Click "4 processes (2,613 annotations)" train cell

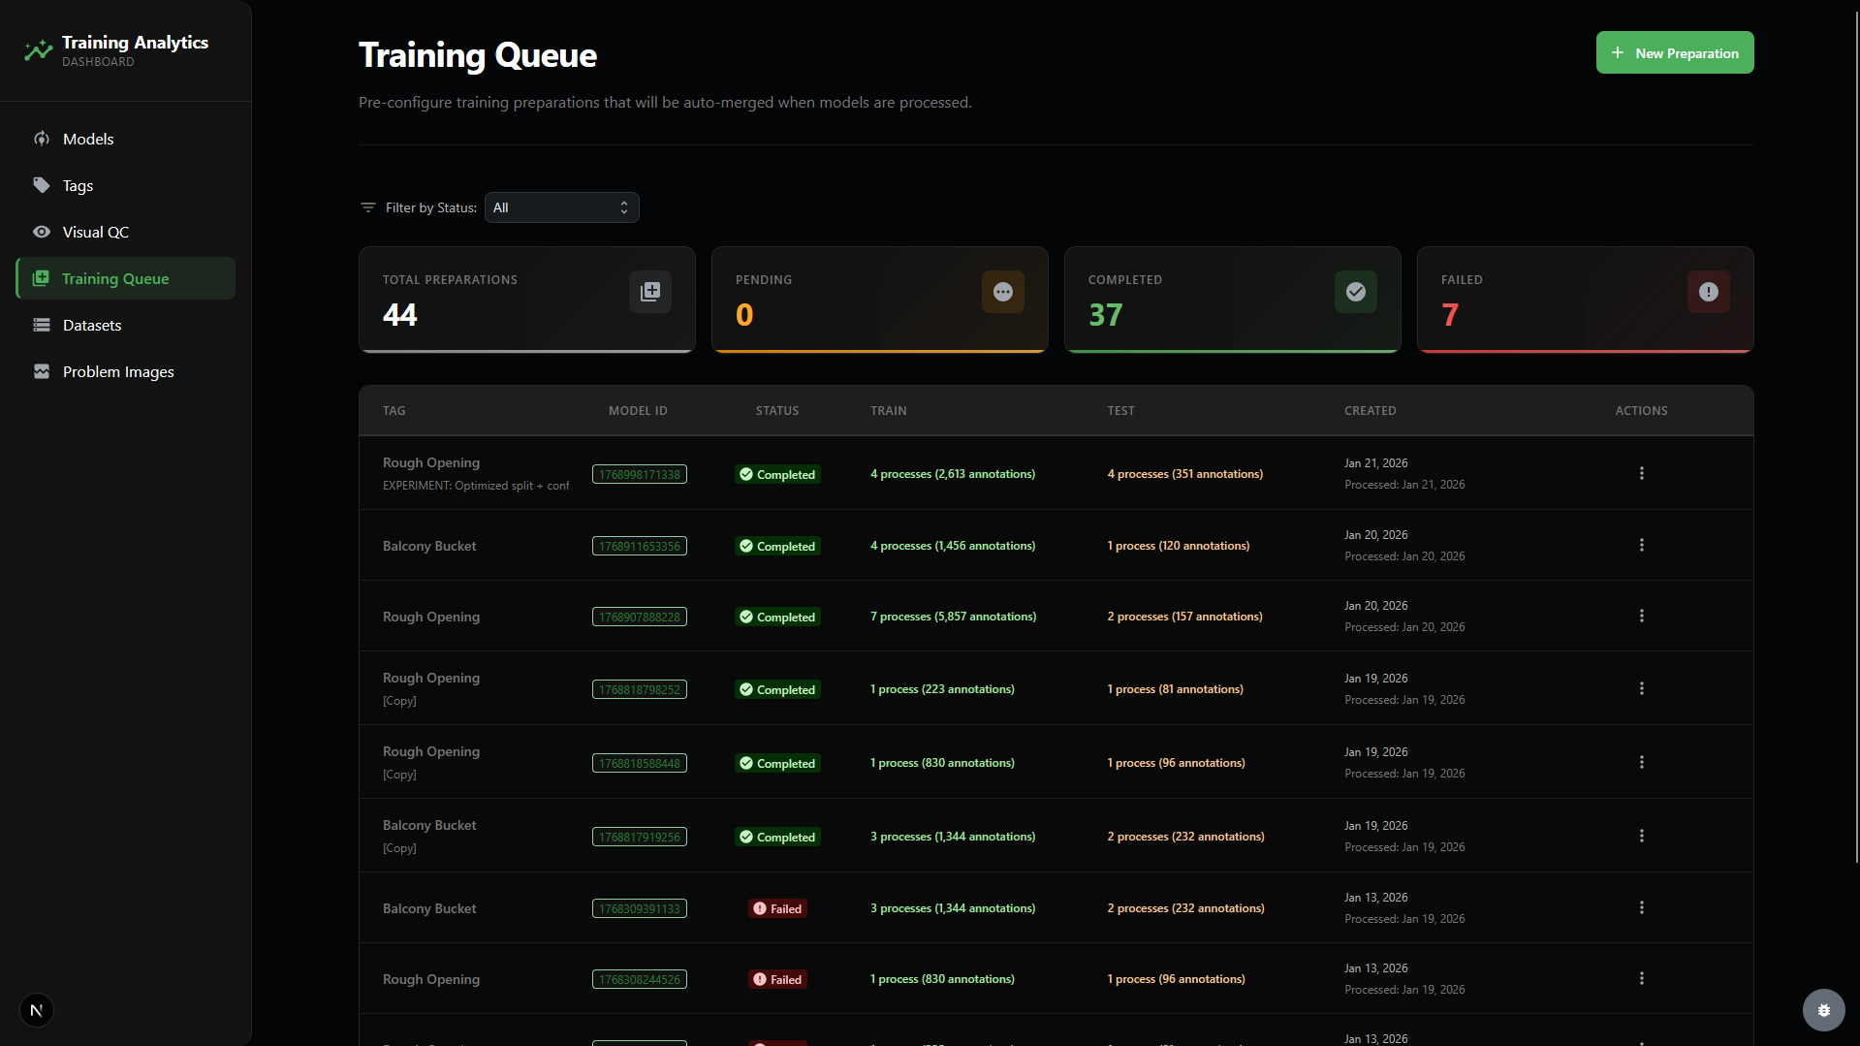(x=953, y=474)
